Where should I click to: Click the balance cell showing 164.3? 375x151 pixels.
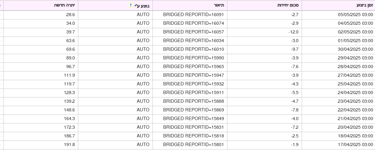point(41,119)
